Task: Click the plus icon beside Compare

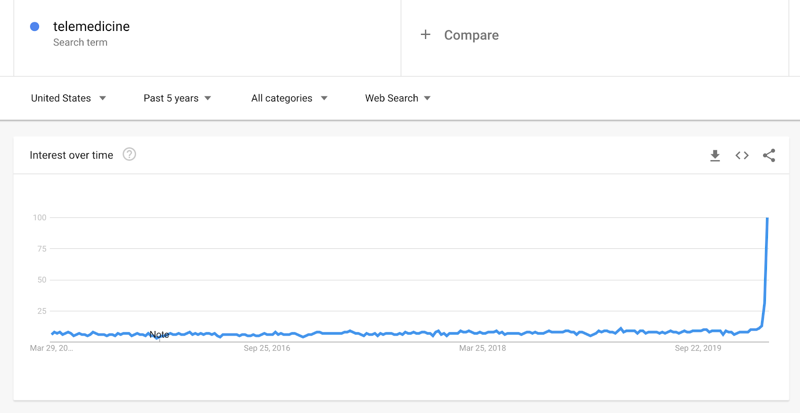Action: [425, 34]
